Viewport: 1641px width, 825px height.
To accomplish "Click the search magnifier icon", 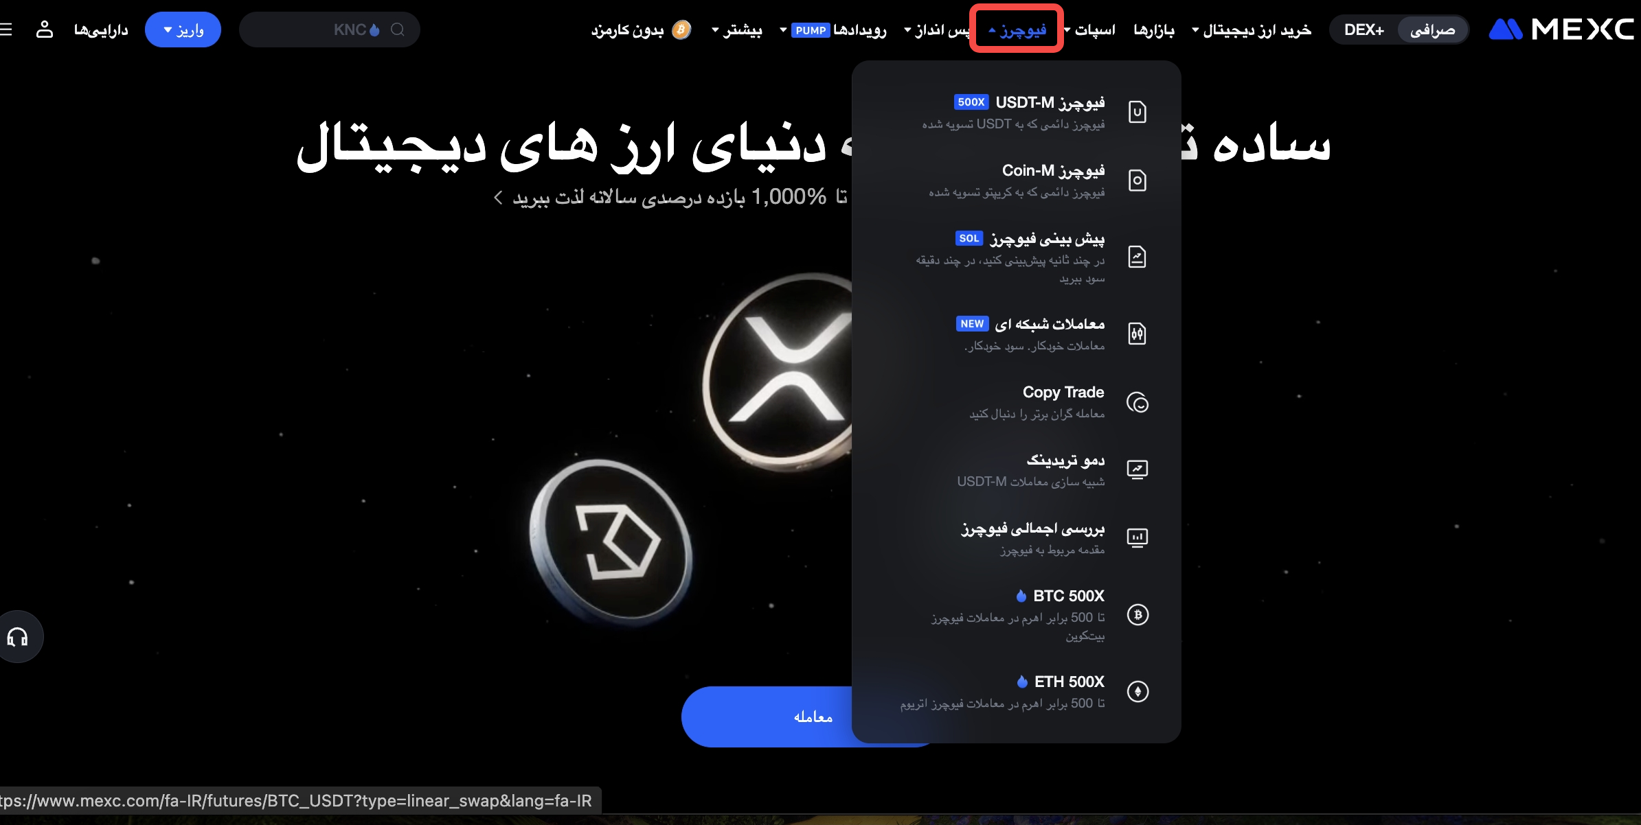I will (397, 30).
